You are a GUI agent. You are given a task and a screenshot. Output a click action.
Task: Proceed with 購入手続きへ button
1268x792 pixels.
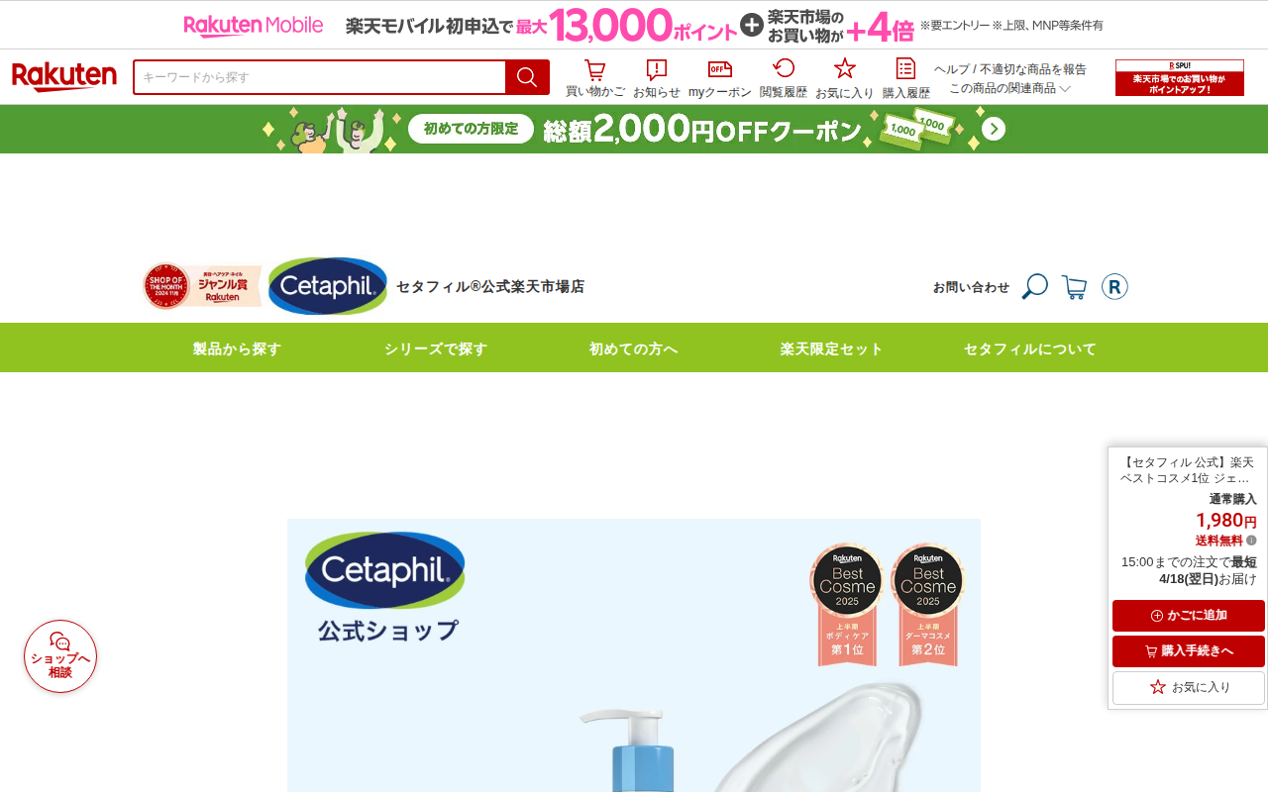pyautogui.click(x=1188, y=651)
